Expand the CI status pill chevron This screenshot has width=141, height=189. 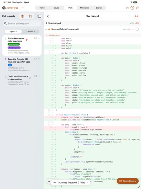click(87, 183)
